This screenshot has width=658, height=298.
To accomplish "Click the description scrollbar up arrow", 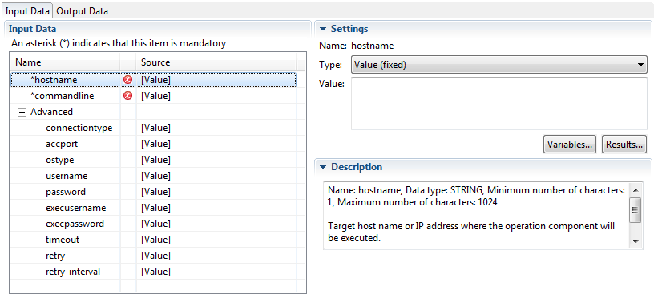I will (636, 190).
